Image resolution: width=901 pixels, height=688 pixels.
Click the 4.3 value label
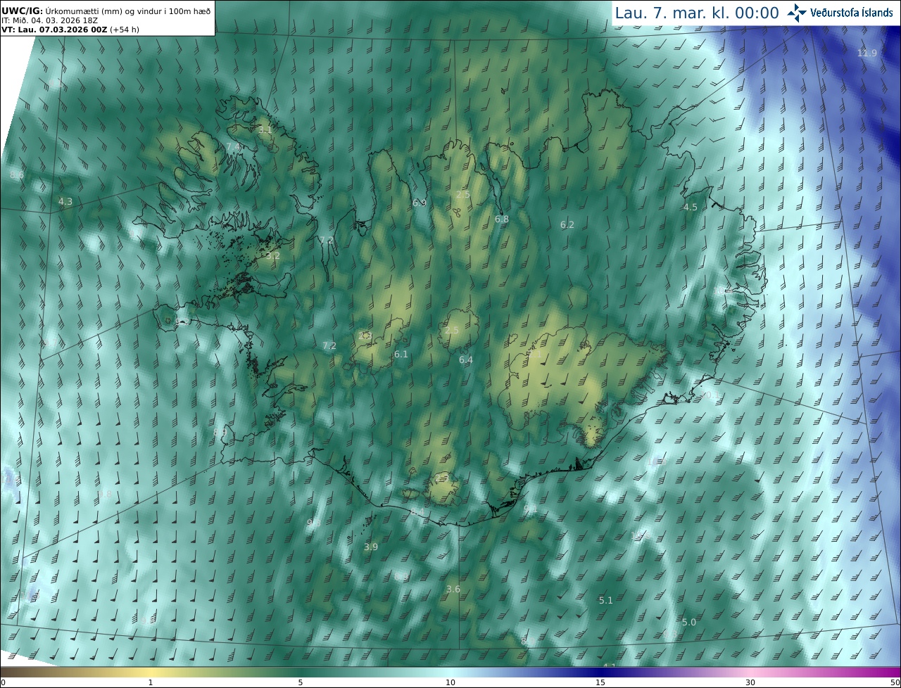pos(65,202)
